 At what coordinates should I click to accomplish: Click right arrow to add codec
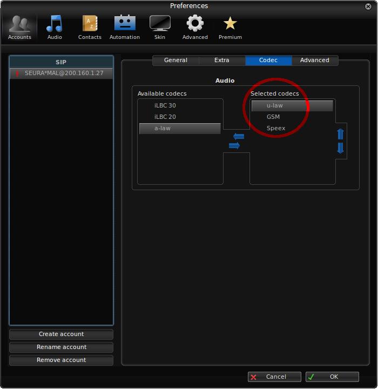pos(234,146)
